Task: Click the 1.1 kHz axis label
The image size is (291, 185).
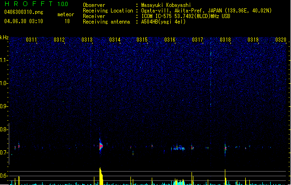Action: pyautogui.click(x=4, y=60)
